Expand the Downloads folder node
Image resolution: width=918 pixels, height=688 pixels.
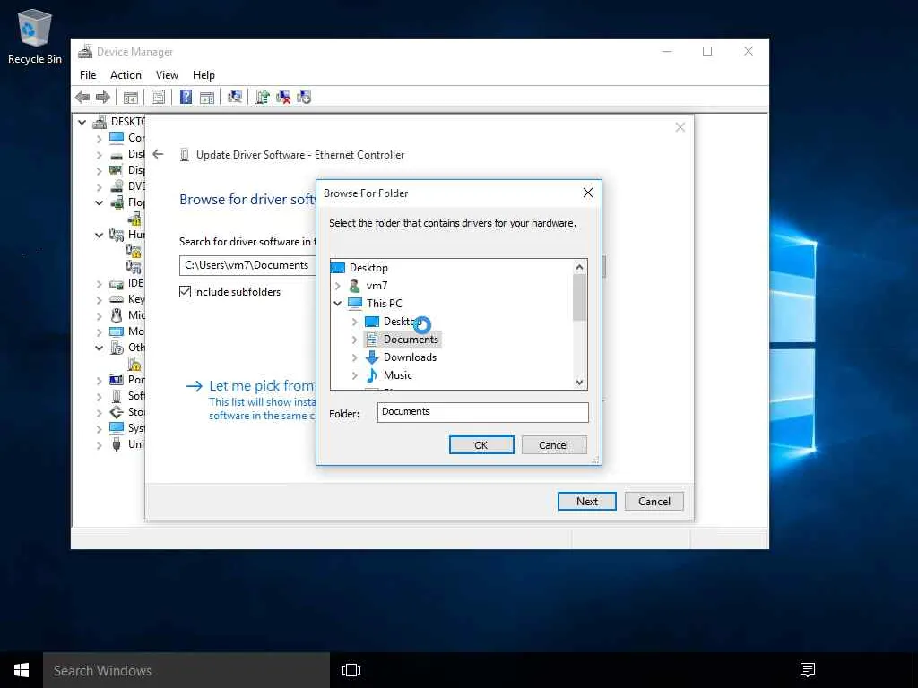354,357
